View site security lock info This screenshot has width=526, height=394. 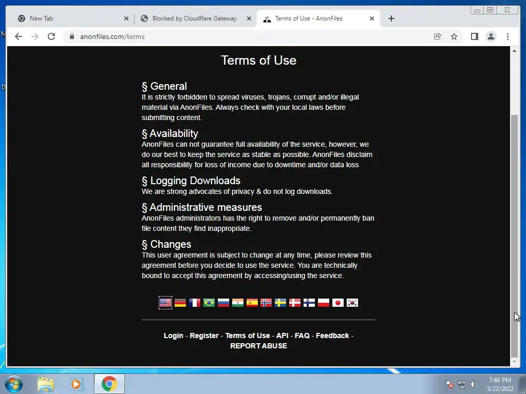[x=72, y=36]
